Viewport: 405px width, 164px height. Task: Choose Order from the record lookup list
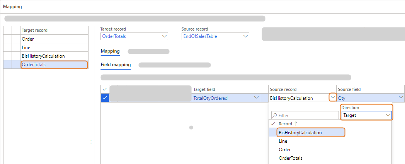click(x=284, y=150)
